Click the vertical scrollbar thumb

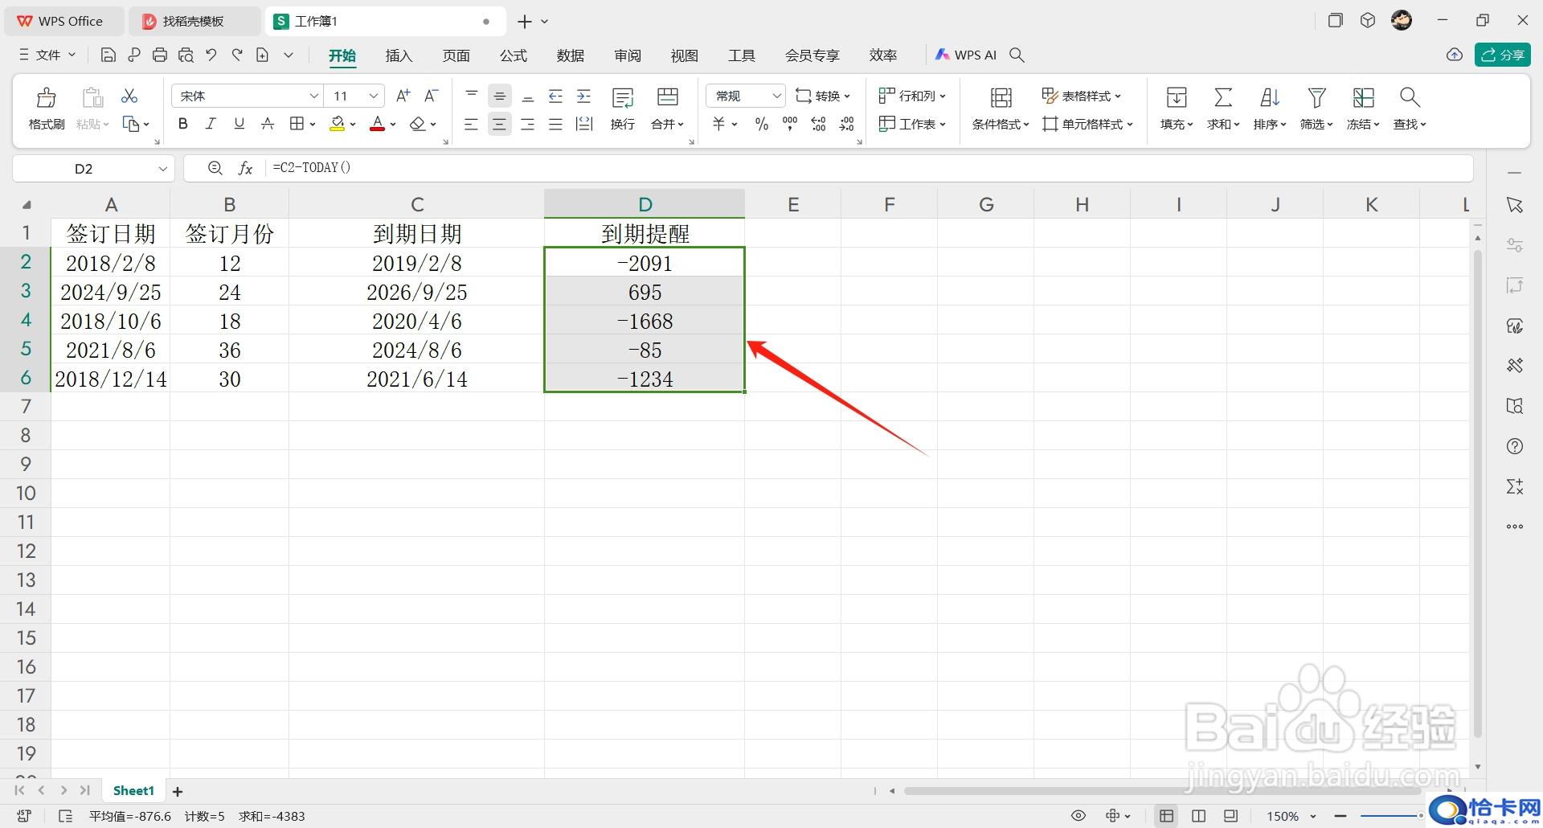click(1477, 494)
